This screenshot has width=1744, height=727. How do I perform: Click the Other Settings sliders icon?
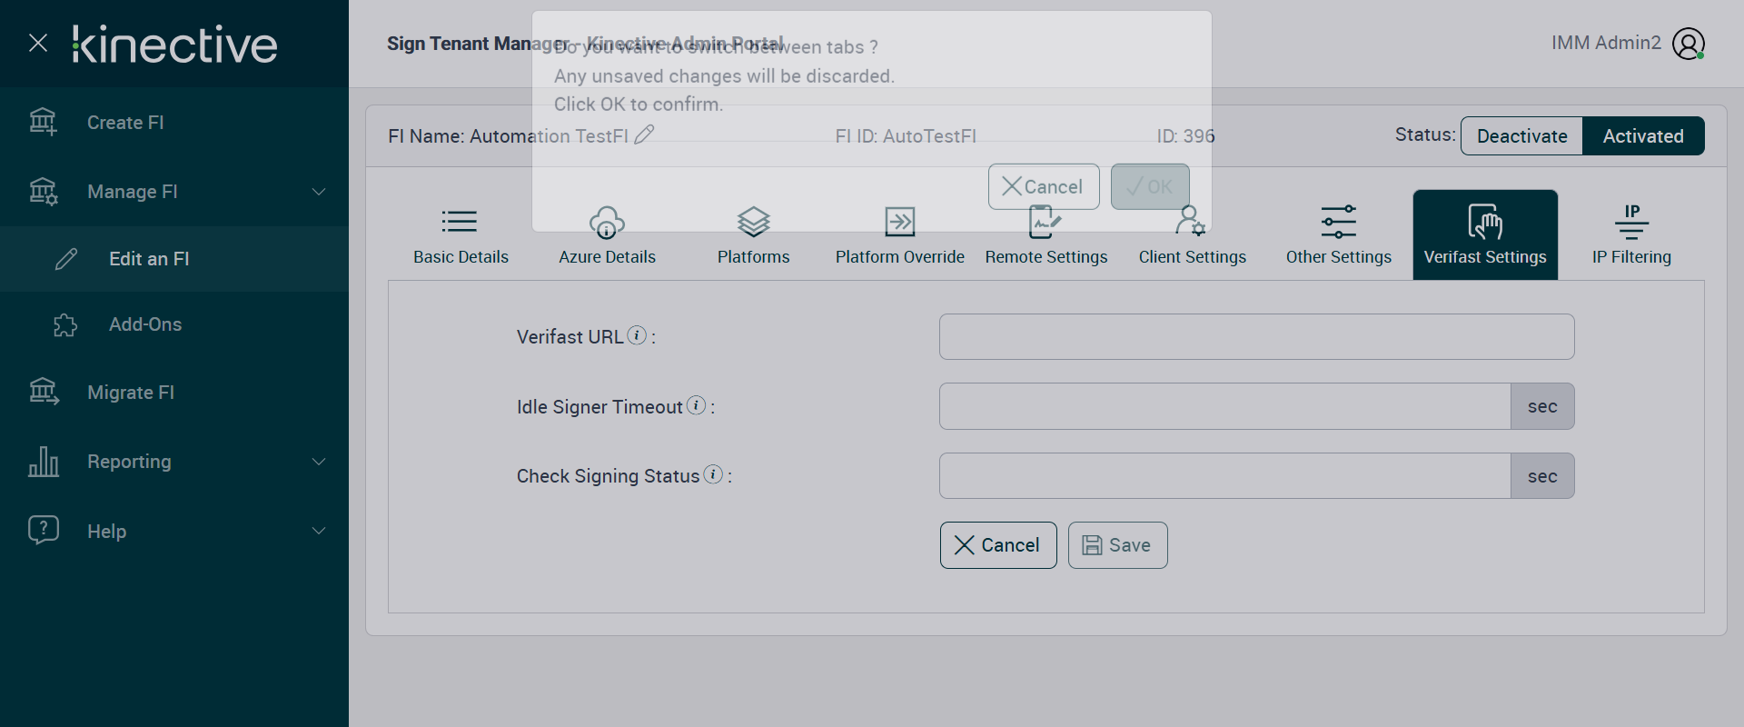(x=1339, y=222)
